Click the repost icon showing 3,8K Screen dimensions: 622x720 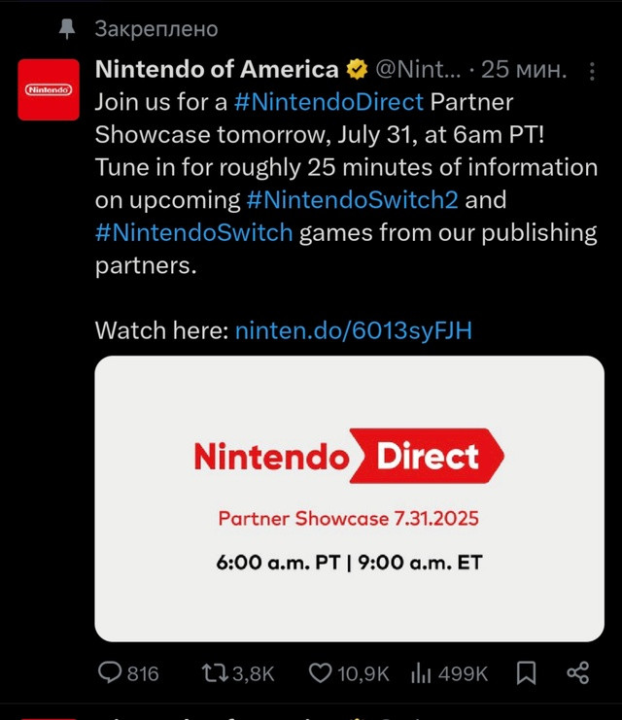tap(215, 673)
